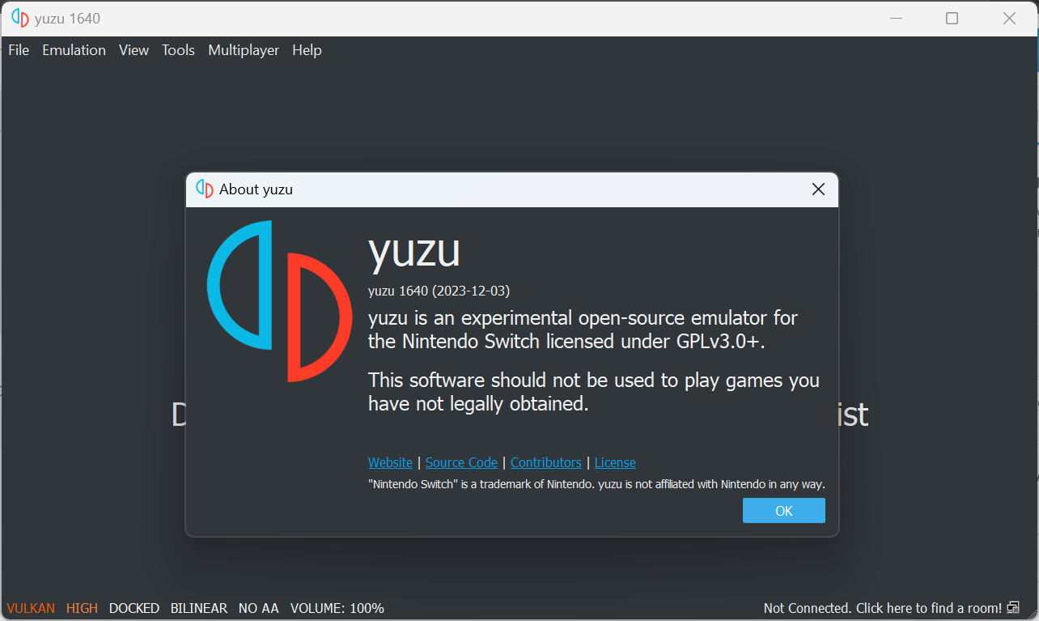Viewport: 1039px width, 621px height.
Task: Click the yuzu 1640 (2023-12-03) version text
Action: click(x=439, y=291)
